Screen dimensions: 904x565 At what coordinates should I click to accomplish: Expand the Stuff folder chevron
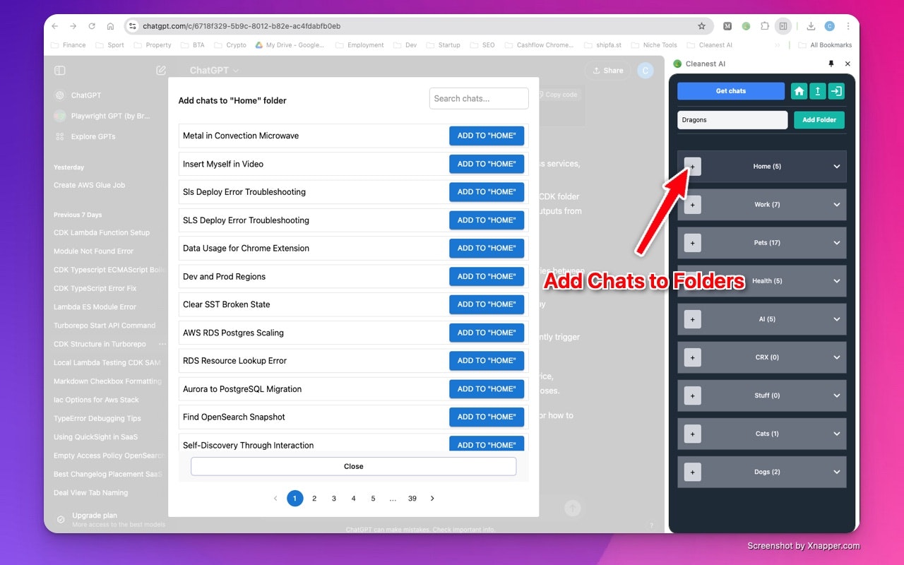click(x=837, y=395)
